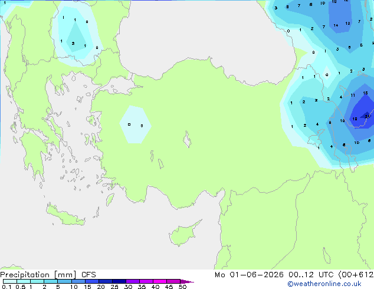Click the '0.5' legend scale label
Screen dimensions: 374x289
[20, 287]
